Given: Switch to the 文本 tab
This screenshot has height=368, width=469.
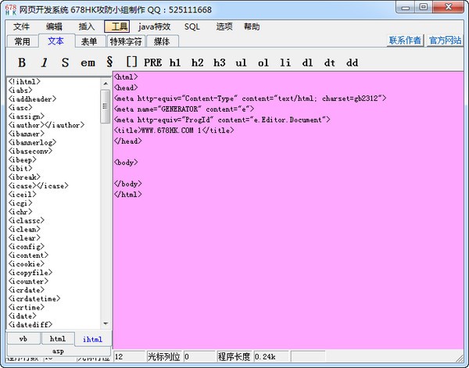Looking at the screenshot, I should (56, 41).
